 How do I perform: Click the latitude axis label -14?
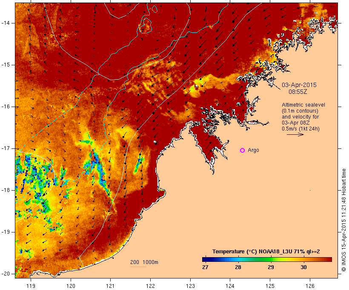tap(6, 23)
